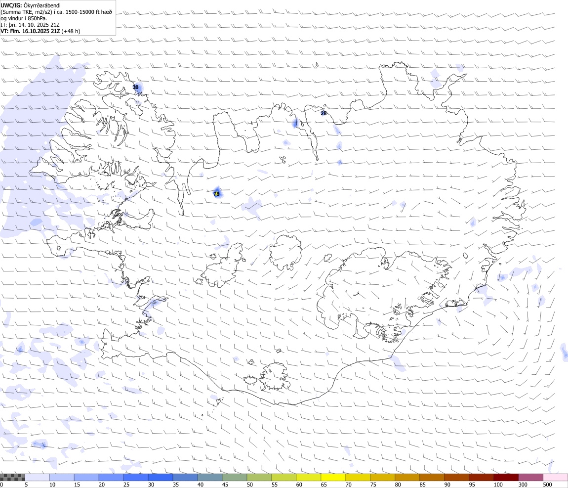Viewport: 568px width, 488px height.
Task: Click the legend label "25"
Action: (126, 485)
